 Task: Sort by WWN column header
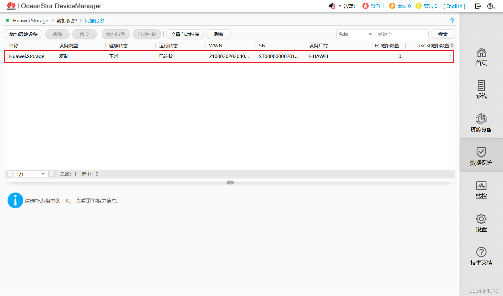216,45
